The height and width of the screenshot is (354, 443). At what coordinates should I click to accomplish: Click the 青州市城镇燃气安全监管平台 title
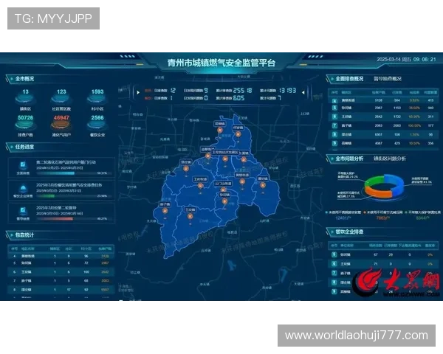(221, 63)
